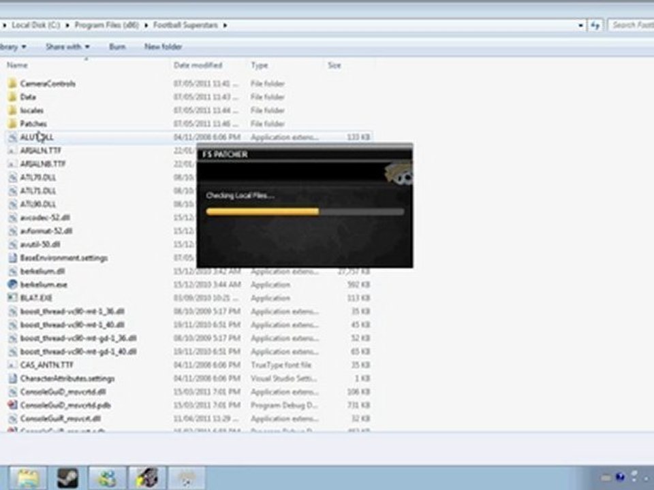Open the CameraControls folder icon

point(12,83)
